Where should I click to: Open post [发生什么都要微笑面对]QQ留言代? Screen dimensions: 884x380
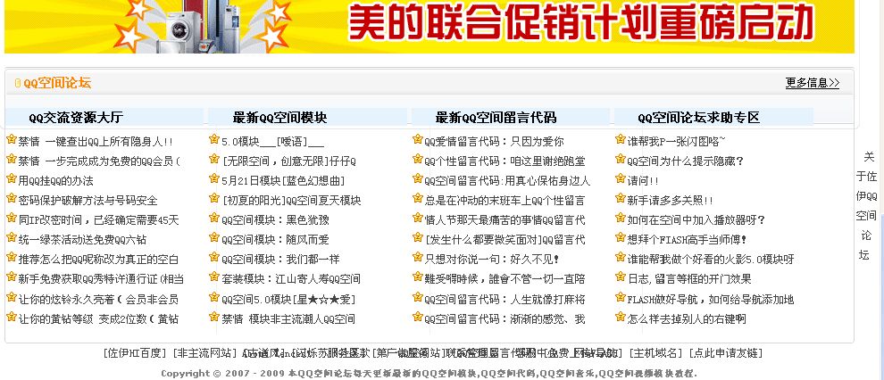(505, 240)
